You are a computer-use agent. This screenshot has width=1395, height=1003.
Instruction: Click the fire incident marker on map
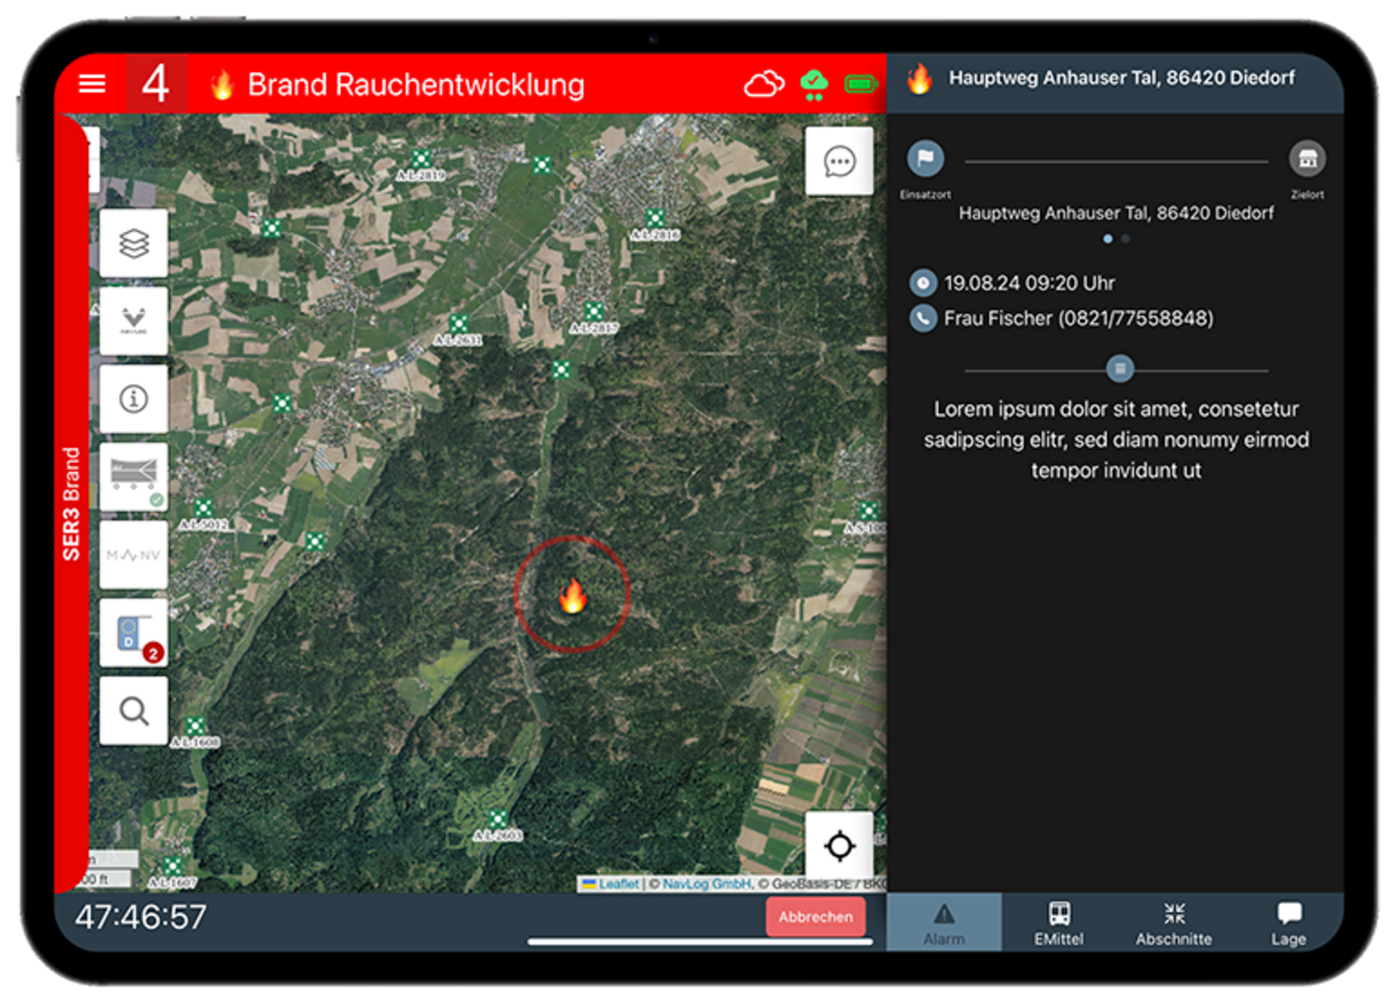(x=572, y=597)
